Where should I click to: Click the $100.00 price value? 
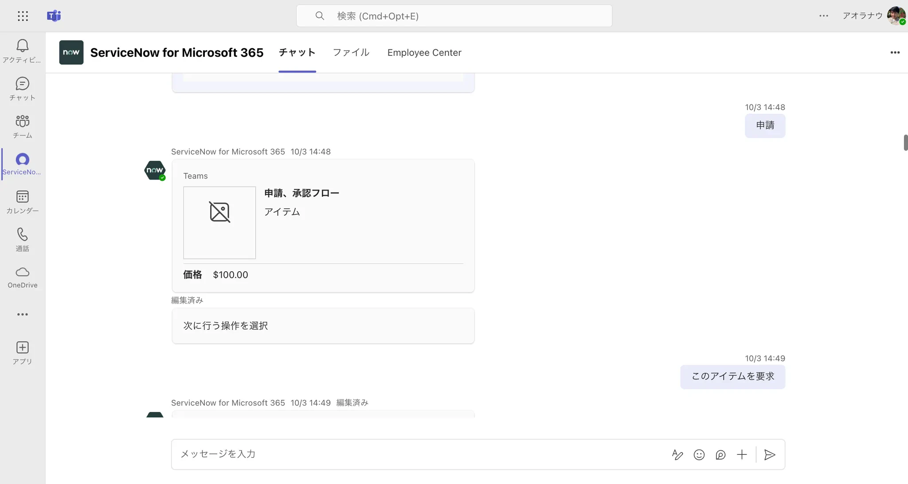coord(231,275)
